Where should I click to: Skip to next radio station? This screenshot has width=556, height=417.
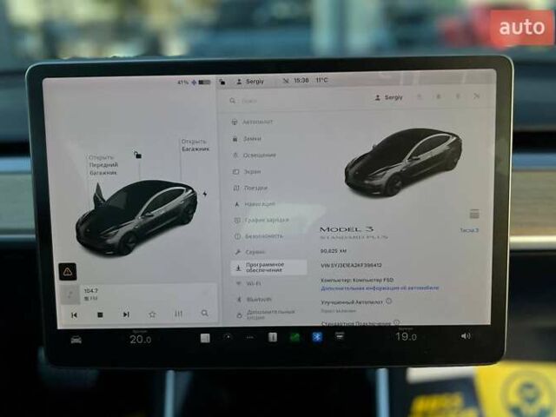(126, 314)
